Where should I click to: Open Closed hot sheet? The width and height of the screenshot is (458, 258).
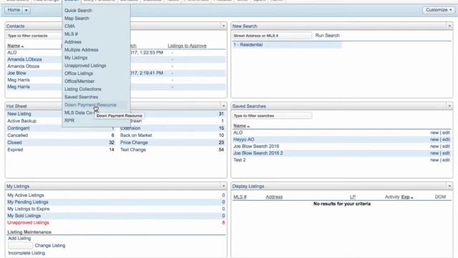click(14, 143)
